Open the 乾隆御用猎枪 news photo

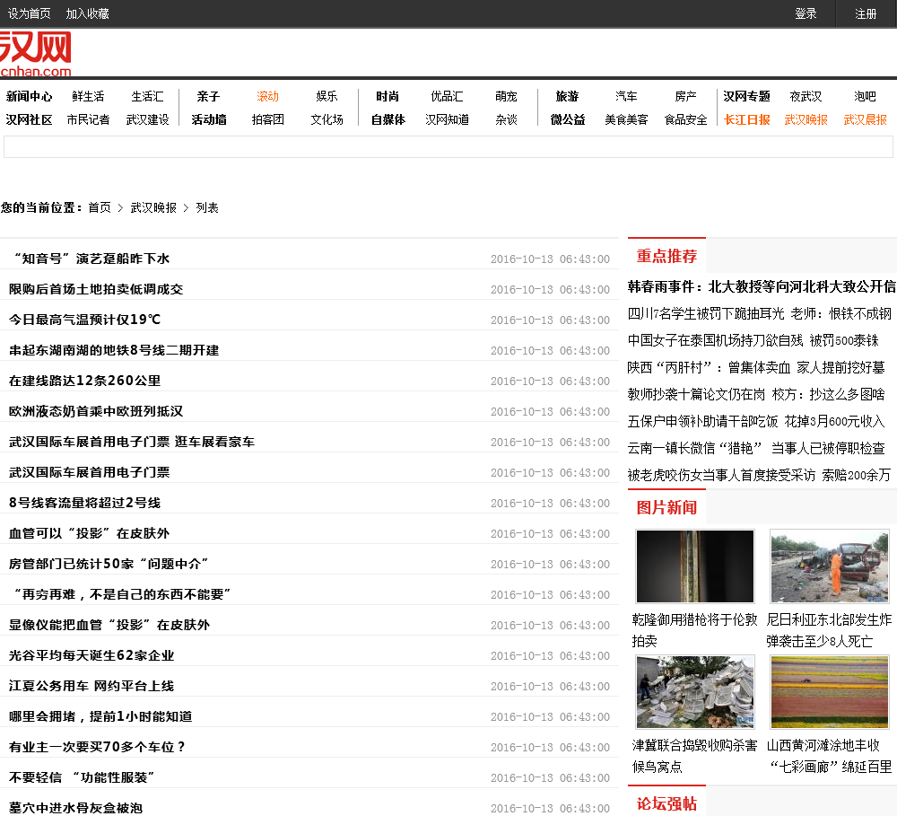[695, 566]
